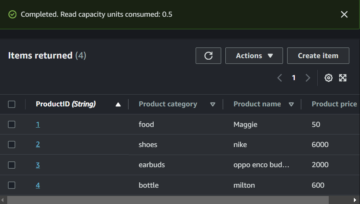Sort by Product category column arrow
Image resolution: width=360 pixels, height=204 pixels.
(x=213, y=104)
